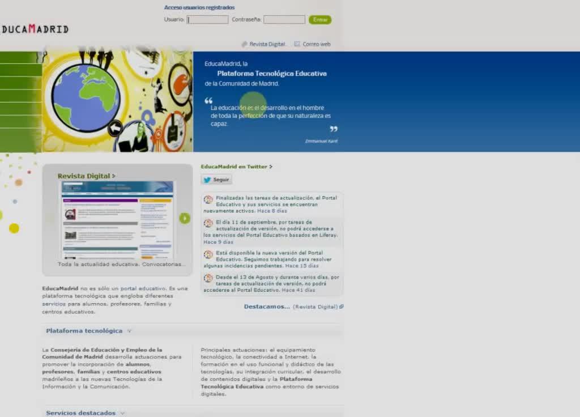Open the Destacamos... link

pos(267,307)
